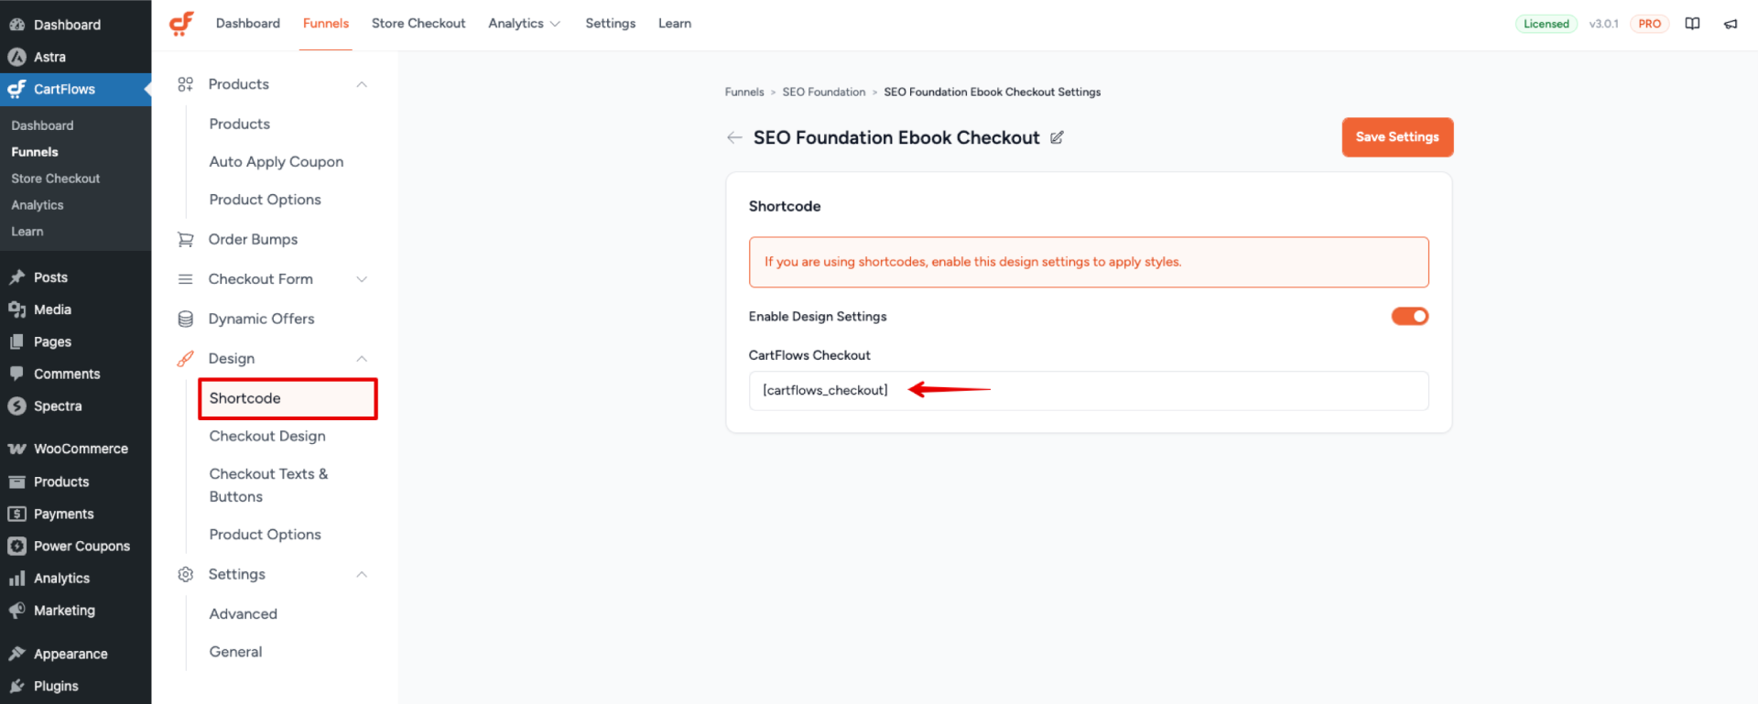This screenshot has width=1758, height=704.
Task: Click the v3.0.1 version label
Action: [1603, 24]
